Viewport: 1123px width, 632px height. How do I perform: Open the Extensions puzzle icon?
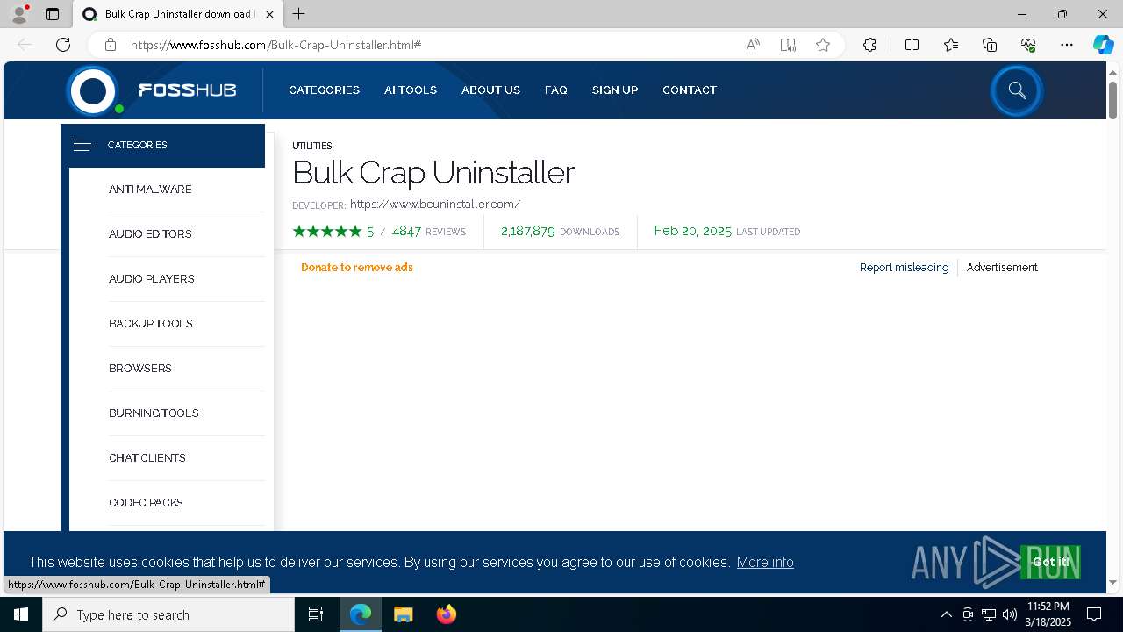coord(869,45)
